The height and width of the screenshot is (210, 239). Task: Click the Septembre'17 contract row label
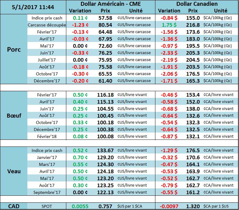coord(47,192)
